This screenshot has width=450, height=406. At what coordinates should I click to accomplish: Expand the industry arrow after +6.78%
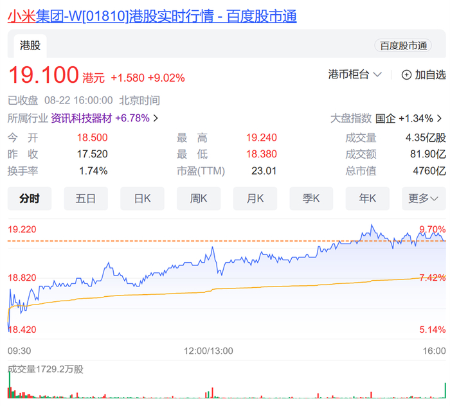156,118
